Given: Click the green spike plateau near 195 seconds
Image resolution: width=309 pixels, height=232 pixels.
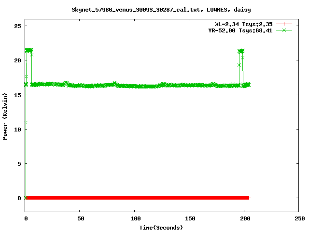Looking at the screenshot, I should coord(241,51).
